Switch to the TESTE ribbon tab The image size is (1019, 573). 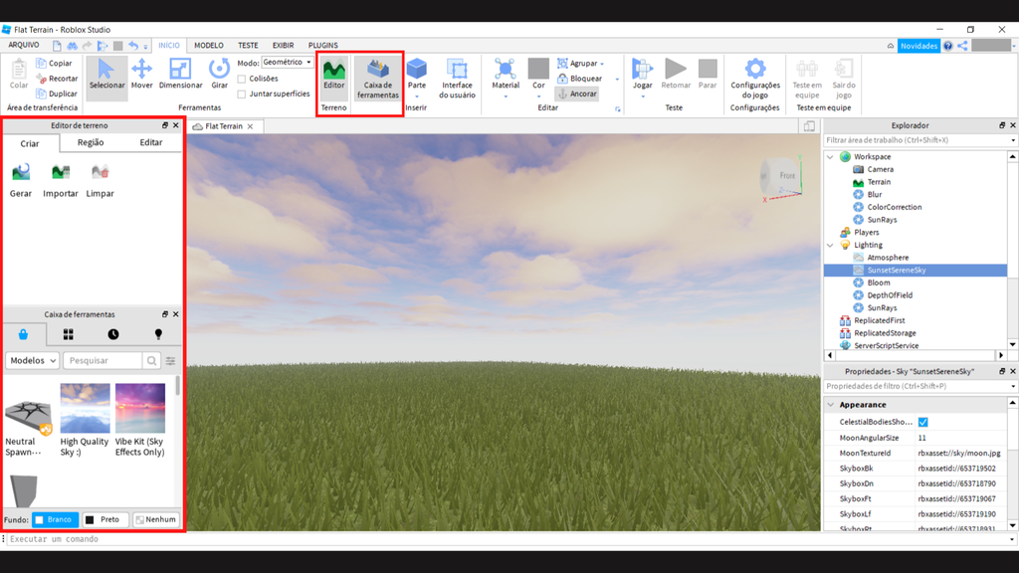tap(248, 46)
